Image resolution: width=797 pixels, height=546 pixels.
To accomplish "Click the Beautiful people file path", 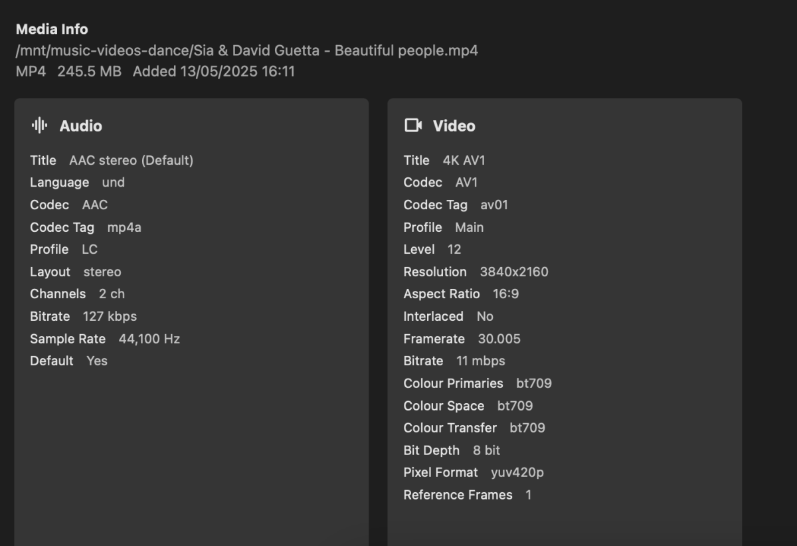I will click(246, 50).
